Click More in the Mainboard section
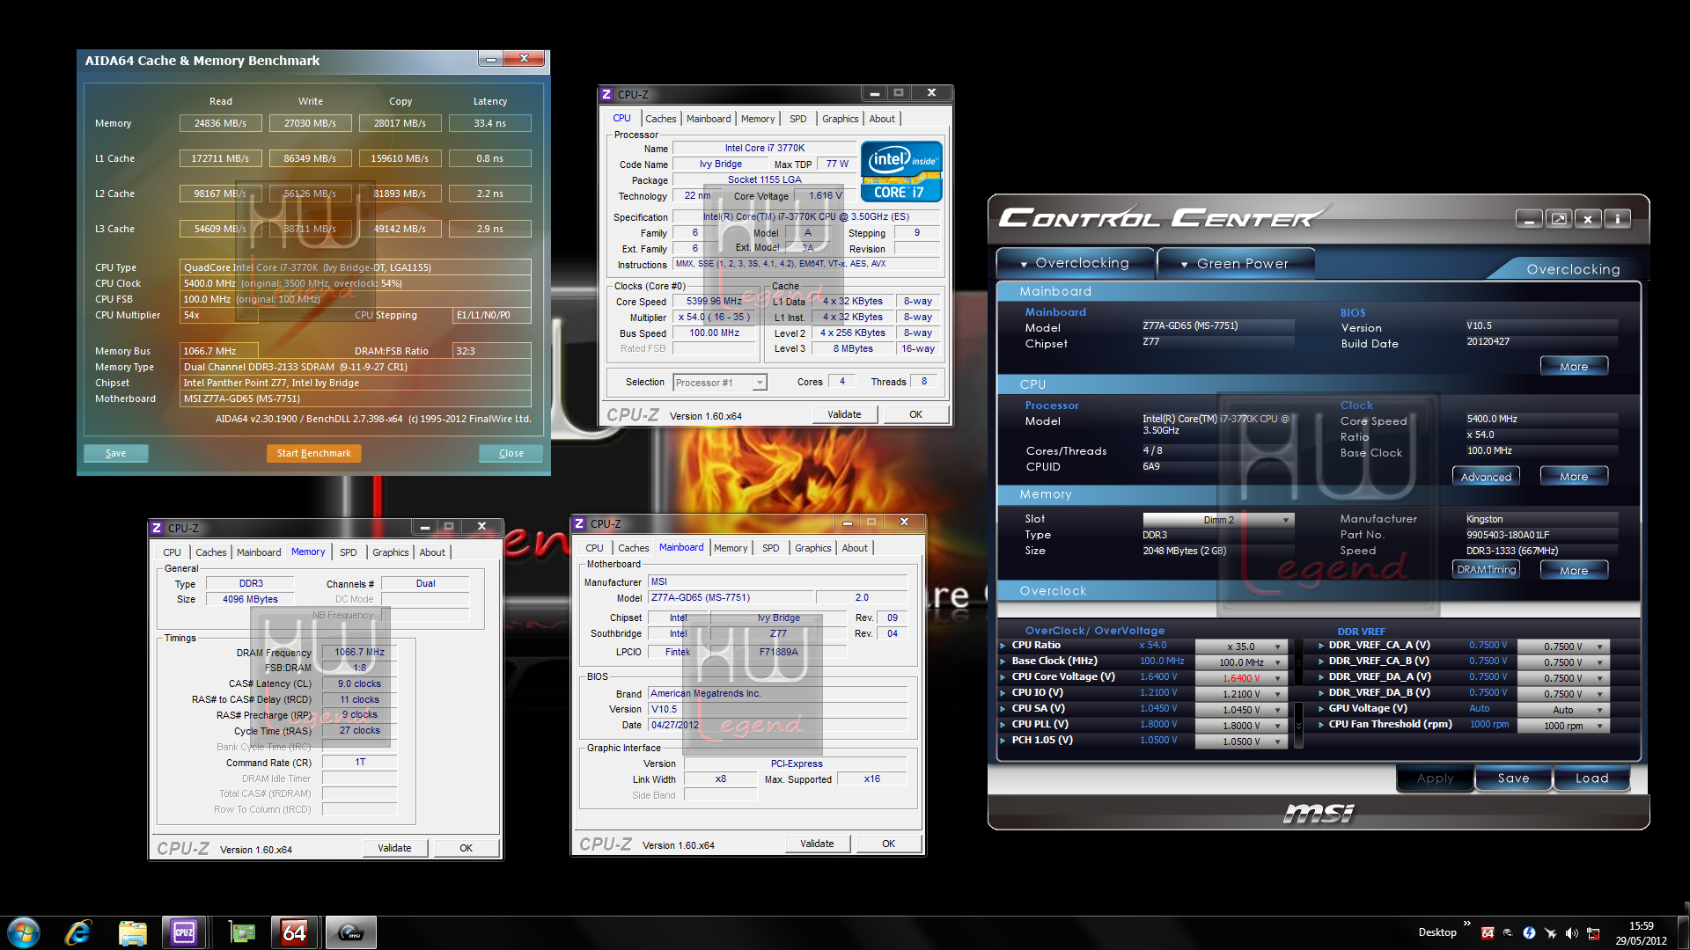The image size is (1690, 950). 1574,367
